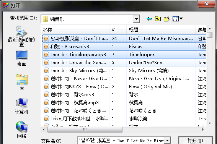The height and width of the screenshot is (144, 217).
Task: Select file 逆时针向 - 花が咲くとき
Action: tap(78, 111)
